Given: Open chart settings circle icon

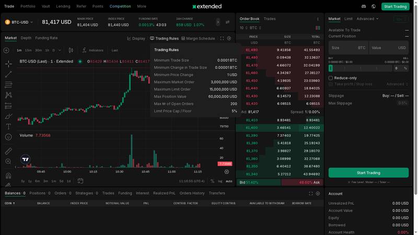Looking at the screenshot, I should tap(229, 38).
